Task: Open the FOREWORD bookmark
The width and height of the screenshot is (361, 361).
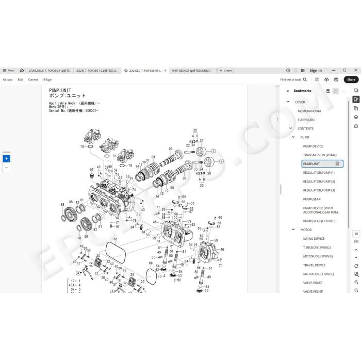Action: 306,120
